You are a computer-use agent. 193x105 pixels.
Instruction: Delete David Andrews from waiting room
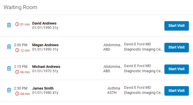(9, 25)
